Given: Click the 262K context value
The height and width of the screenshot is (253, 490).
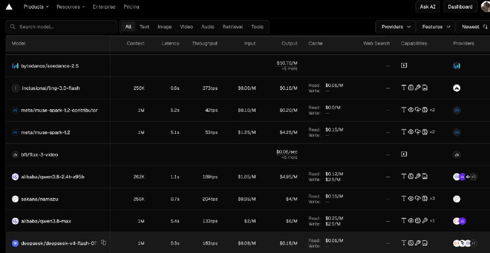Looking at the screenshot, I should pyautogui.click(x=138, y=177).
